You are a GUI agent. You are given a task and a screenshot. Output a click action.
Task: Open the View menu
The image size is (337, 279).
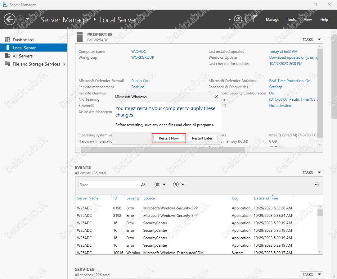(308, 20)
